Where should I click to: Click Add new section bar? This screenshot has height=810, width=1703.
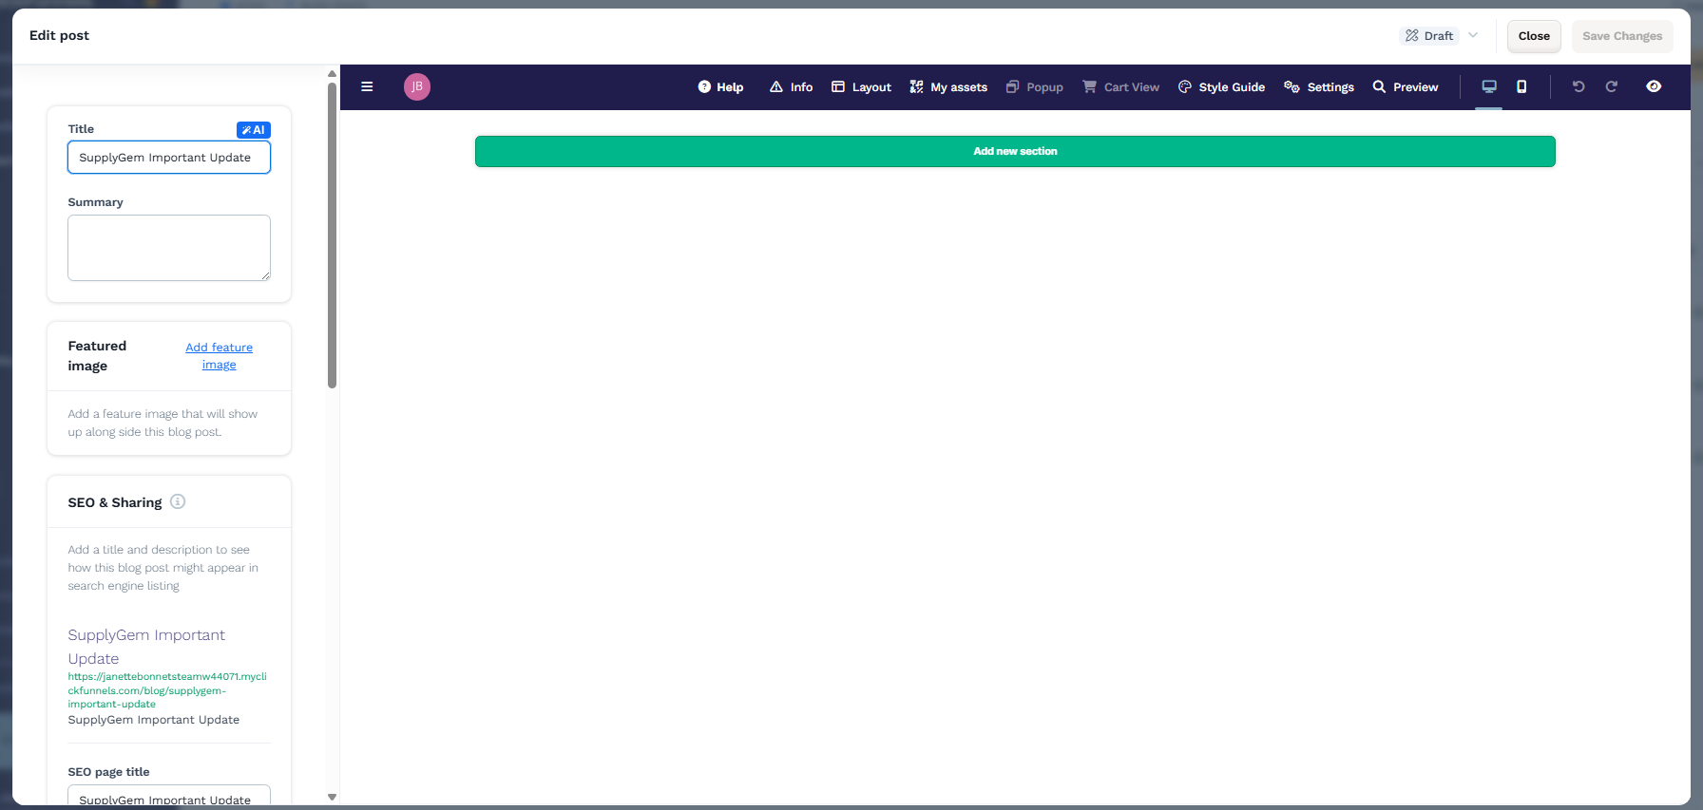[1015, 151]
